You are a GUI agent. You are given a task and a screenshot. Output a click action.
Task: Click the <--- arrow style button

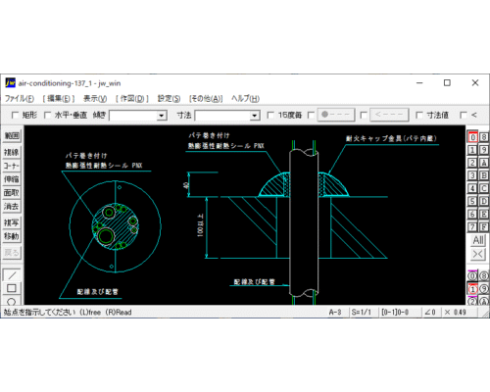389,115
